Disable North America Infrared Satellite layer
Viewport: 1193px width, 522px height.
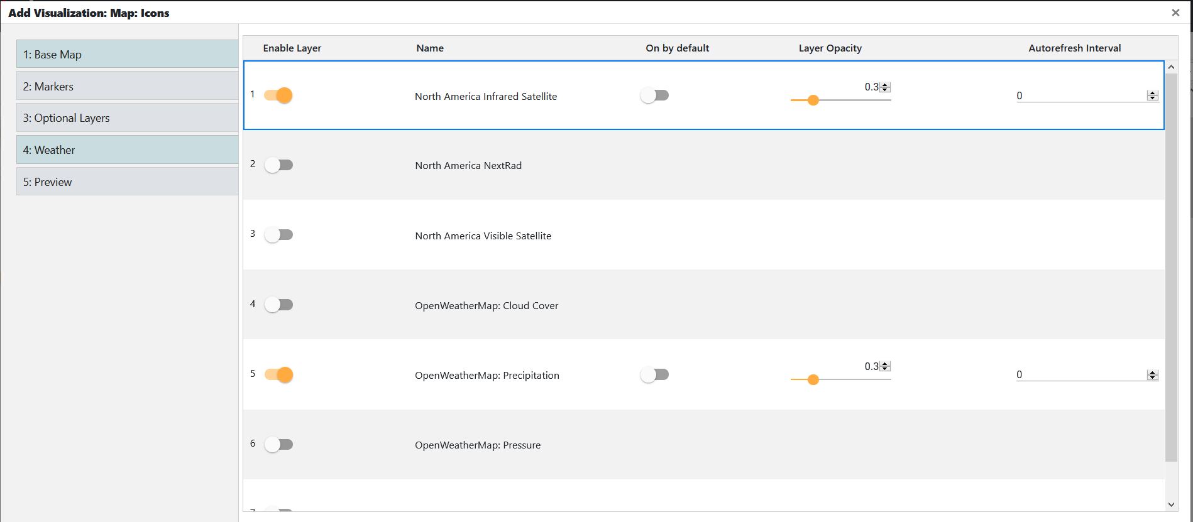click(278, 95)
